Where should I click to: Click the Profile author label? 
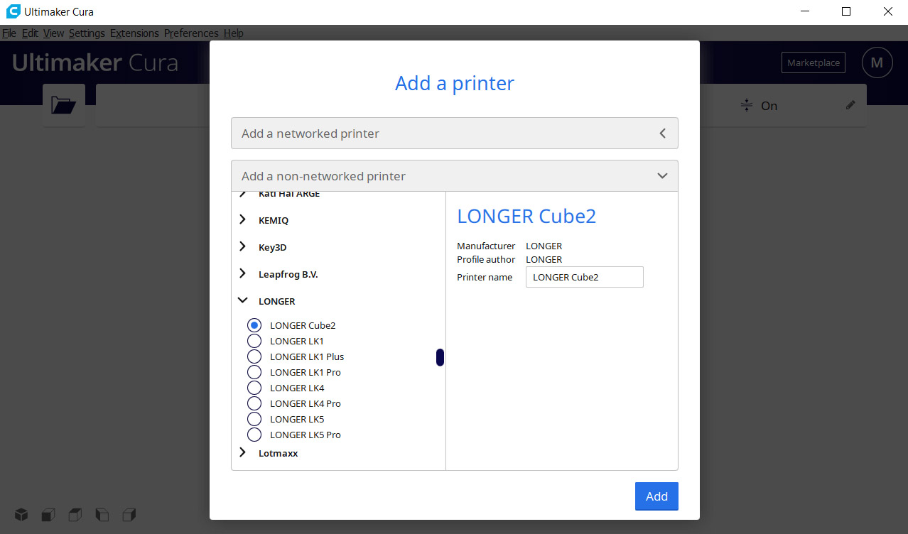486,259
